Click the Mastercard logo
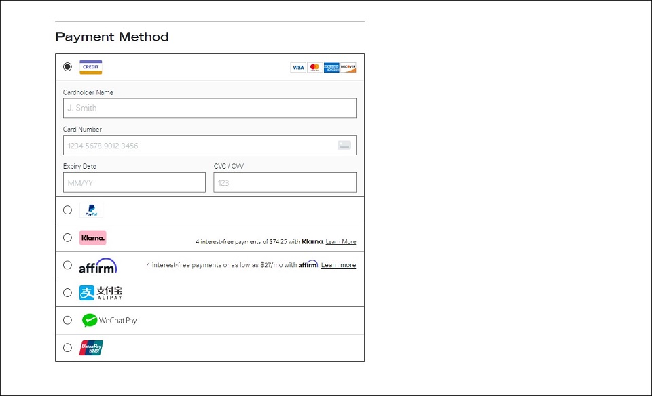 [314, 67]
